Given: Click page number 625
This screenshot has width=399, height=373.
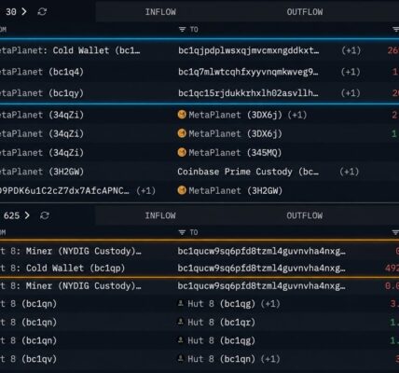Looking at the screenshot, I should coord(11,215).
